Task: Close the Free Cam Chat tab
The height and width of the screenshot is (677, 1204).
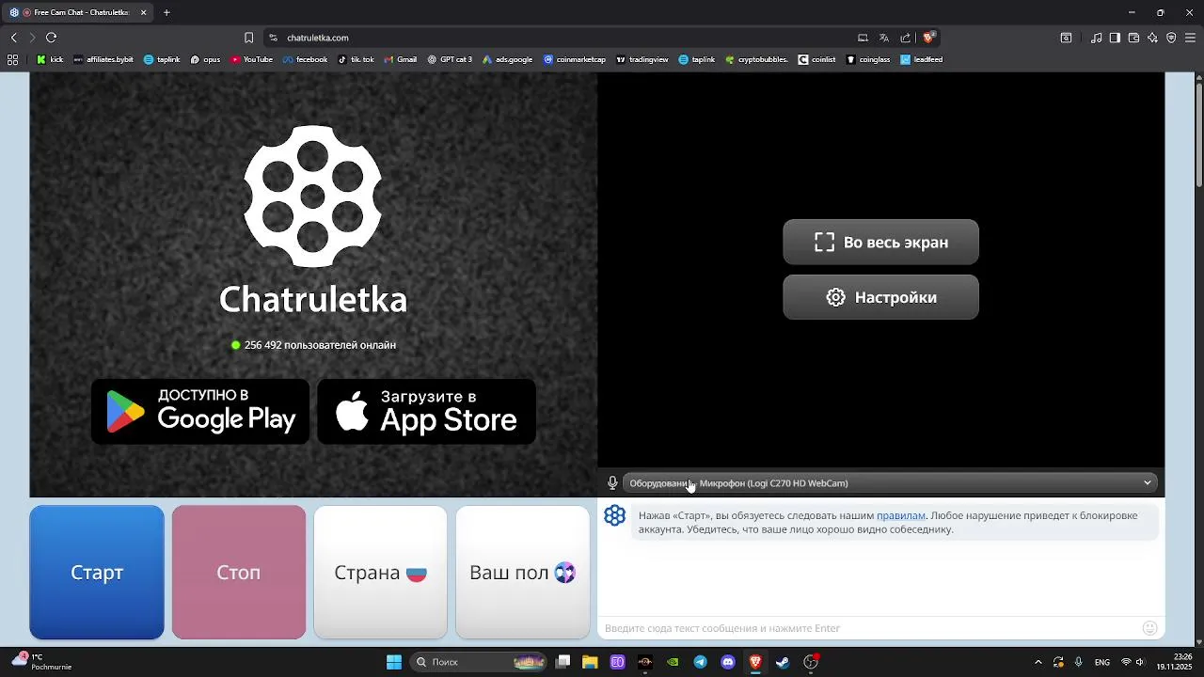Action: pos(144,12)
